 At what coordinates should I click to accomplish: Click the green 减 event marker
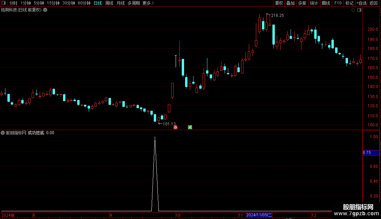(x=190, y=127)
